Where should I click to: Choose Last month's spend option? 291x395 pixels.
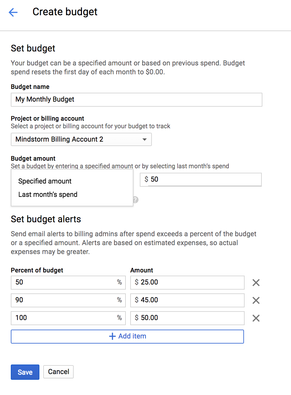click(48, 195)
